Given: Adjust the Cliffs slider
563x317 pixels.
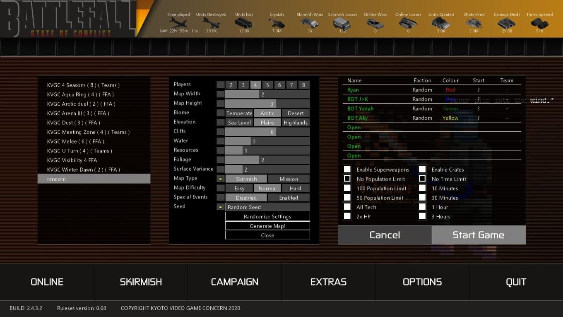Looking at the screenshot, I should coord(267,132).
